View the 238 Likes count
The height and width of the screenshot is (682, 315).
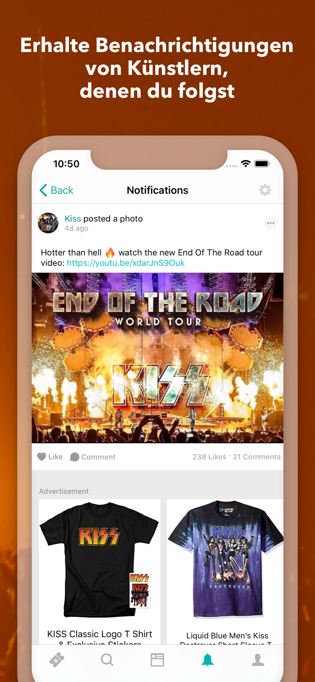coord(209,457)
